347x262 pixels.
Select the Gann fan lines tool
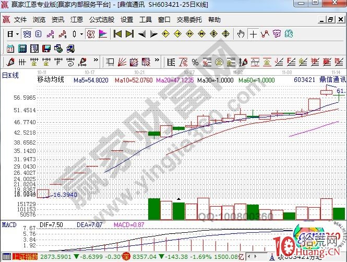coord(122,62)
